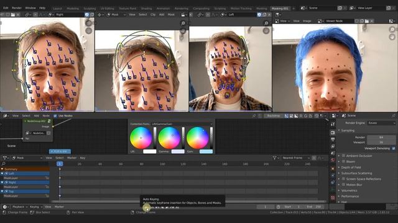Switch to the Compositing workspace tab
This screenshot has width=398, height=223.
201,8
